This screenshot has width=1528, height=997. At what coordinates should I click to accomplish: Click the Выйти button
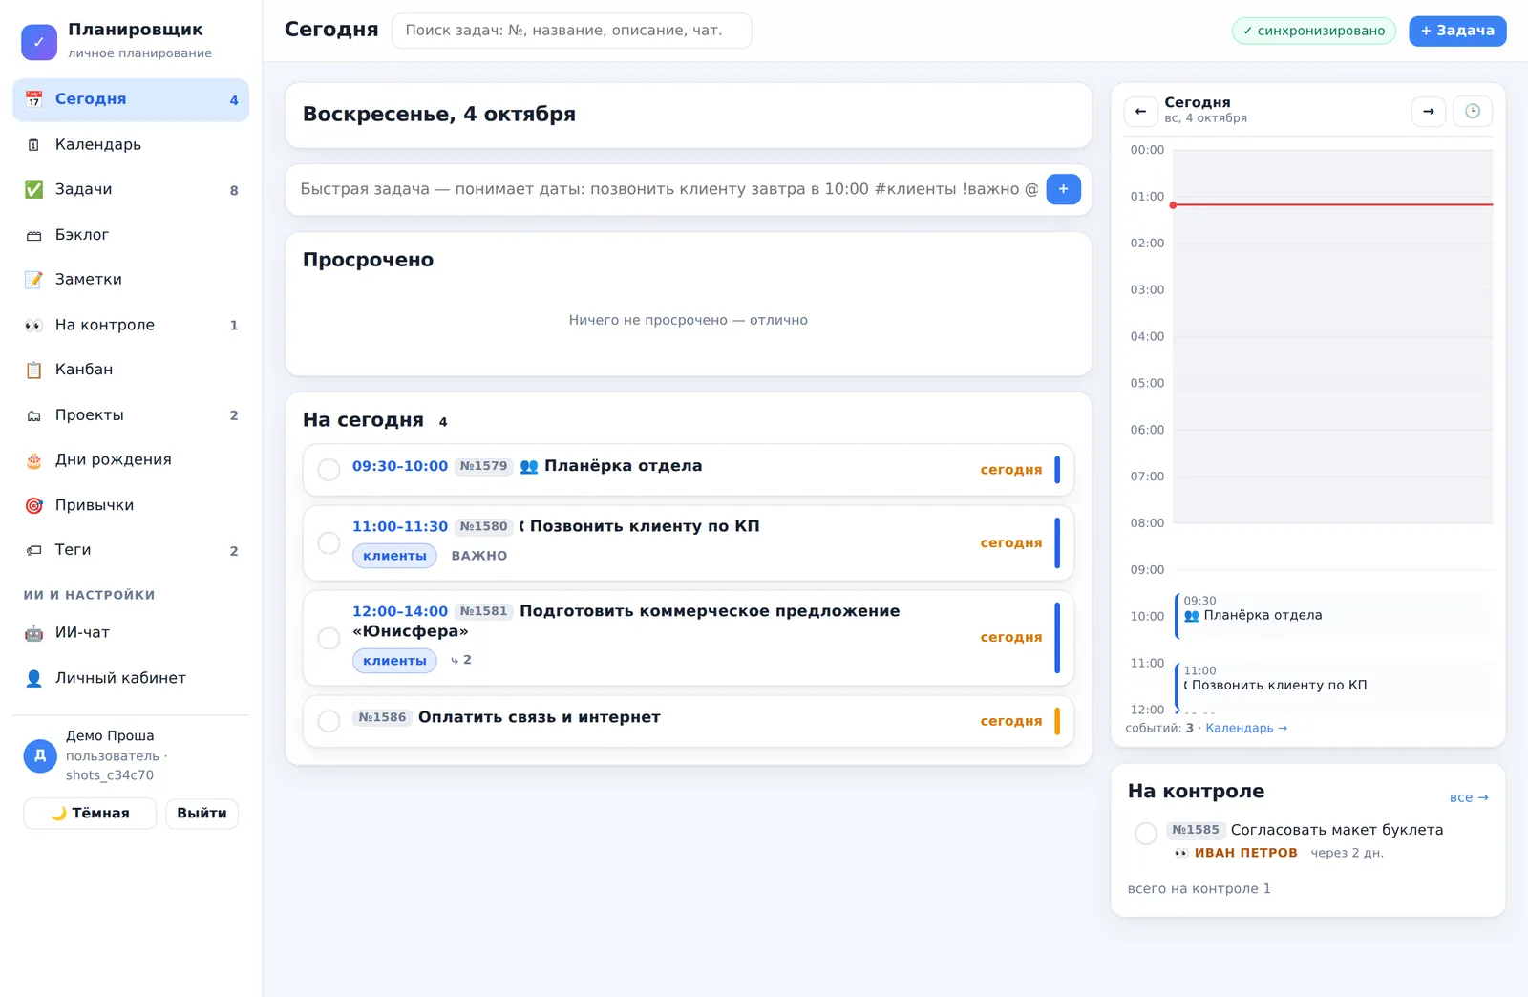[202, 814]
